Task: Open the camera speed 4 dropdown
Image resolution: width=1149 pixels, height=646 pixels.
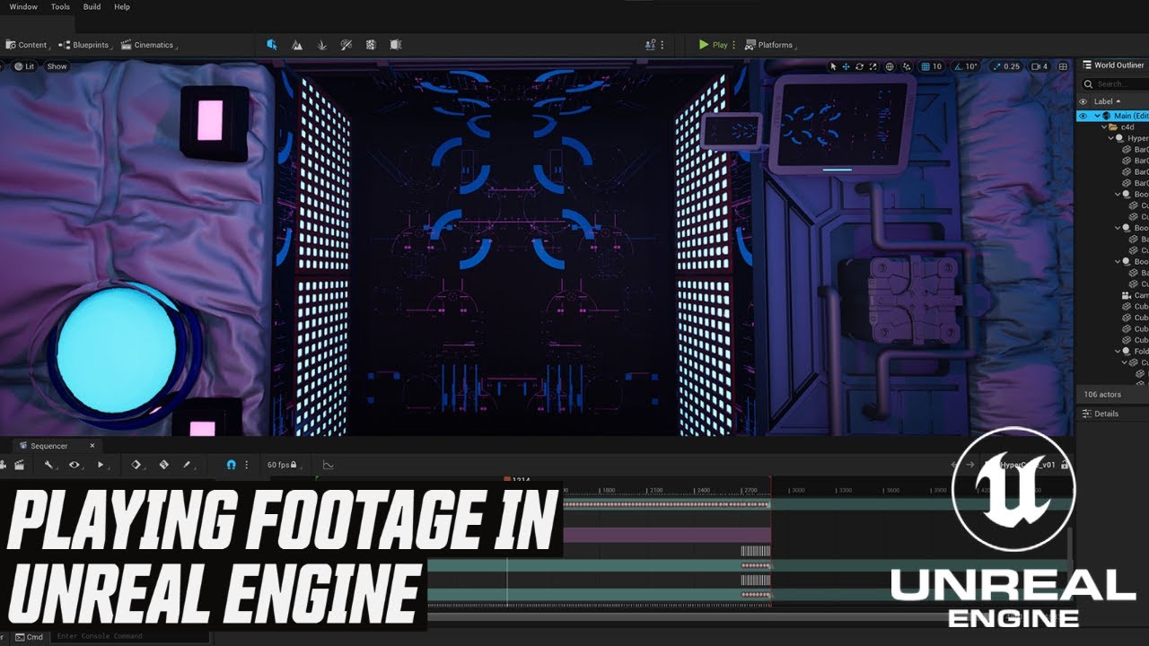Action: [x=1039, y=66]
